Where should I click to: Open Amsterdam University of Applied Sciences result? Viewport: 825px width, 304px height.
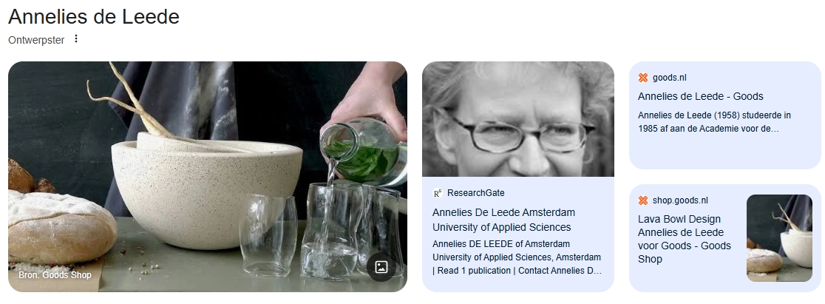[x=501, y=220]
